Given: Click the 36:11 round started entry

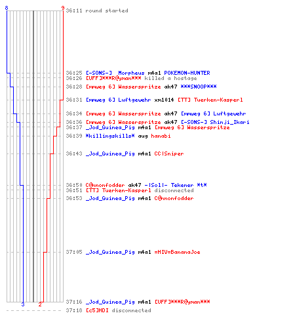Looking at the screenshot, I should [x=97, y=10].
